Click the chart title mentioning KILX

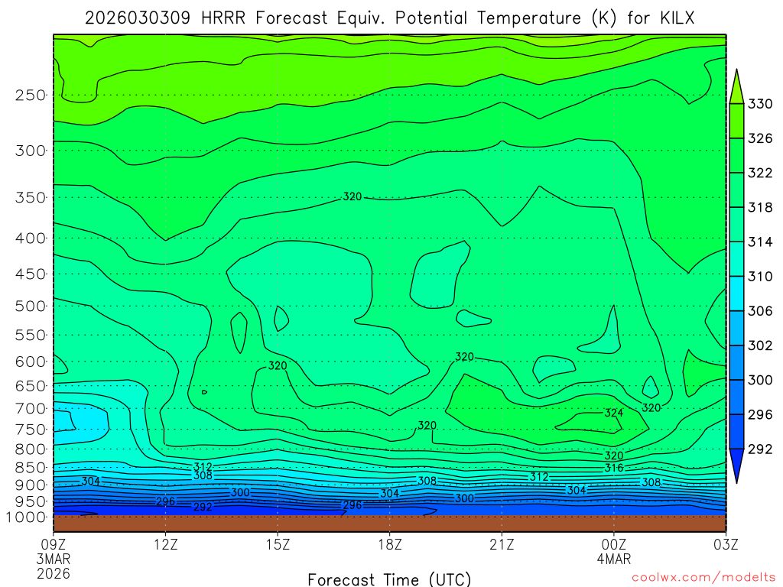click(x=389, y=18)
